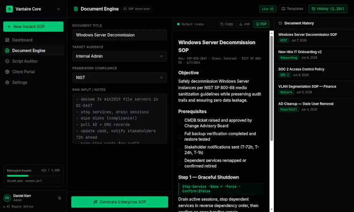Check the CMDB ticket raised prerequisite
The image size is (354, 212).
pos(180,123)
